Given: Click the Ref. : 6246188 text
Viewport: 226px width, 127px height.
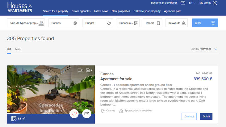Looking at the screenshot, I should 204,73.
